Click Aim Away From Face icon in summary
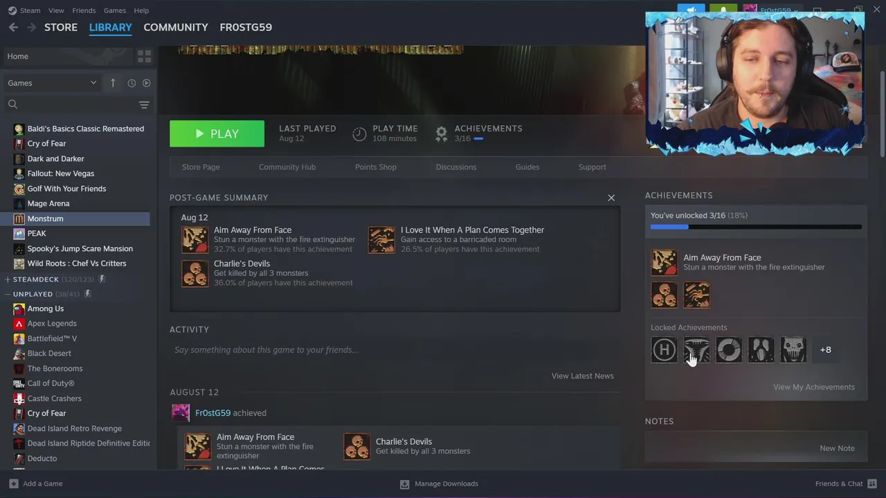Screen dimensions: 886x498 (x=195, y=239)
